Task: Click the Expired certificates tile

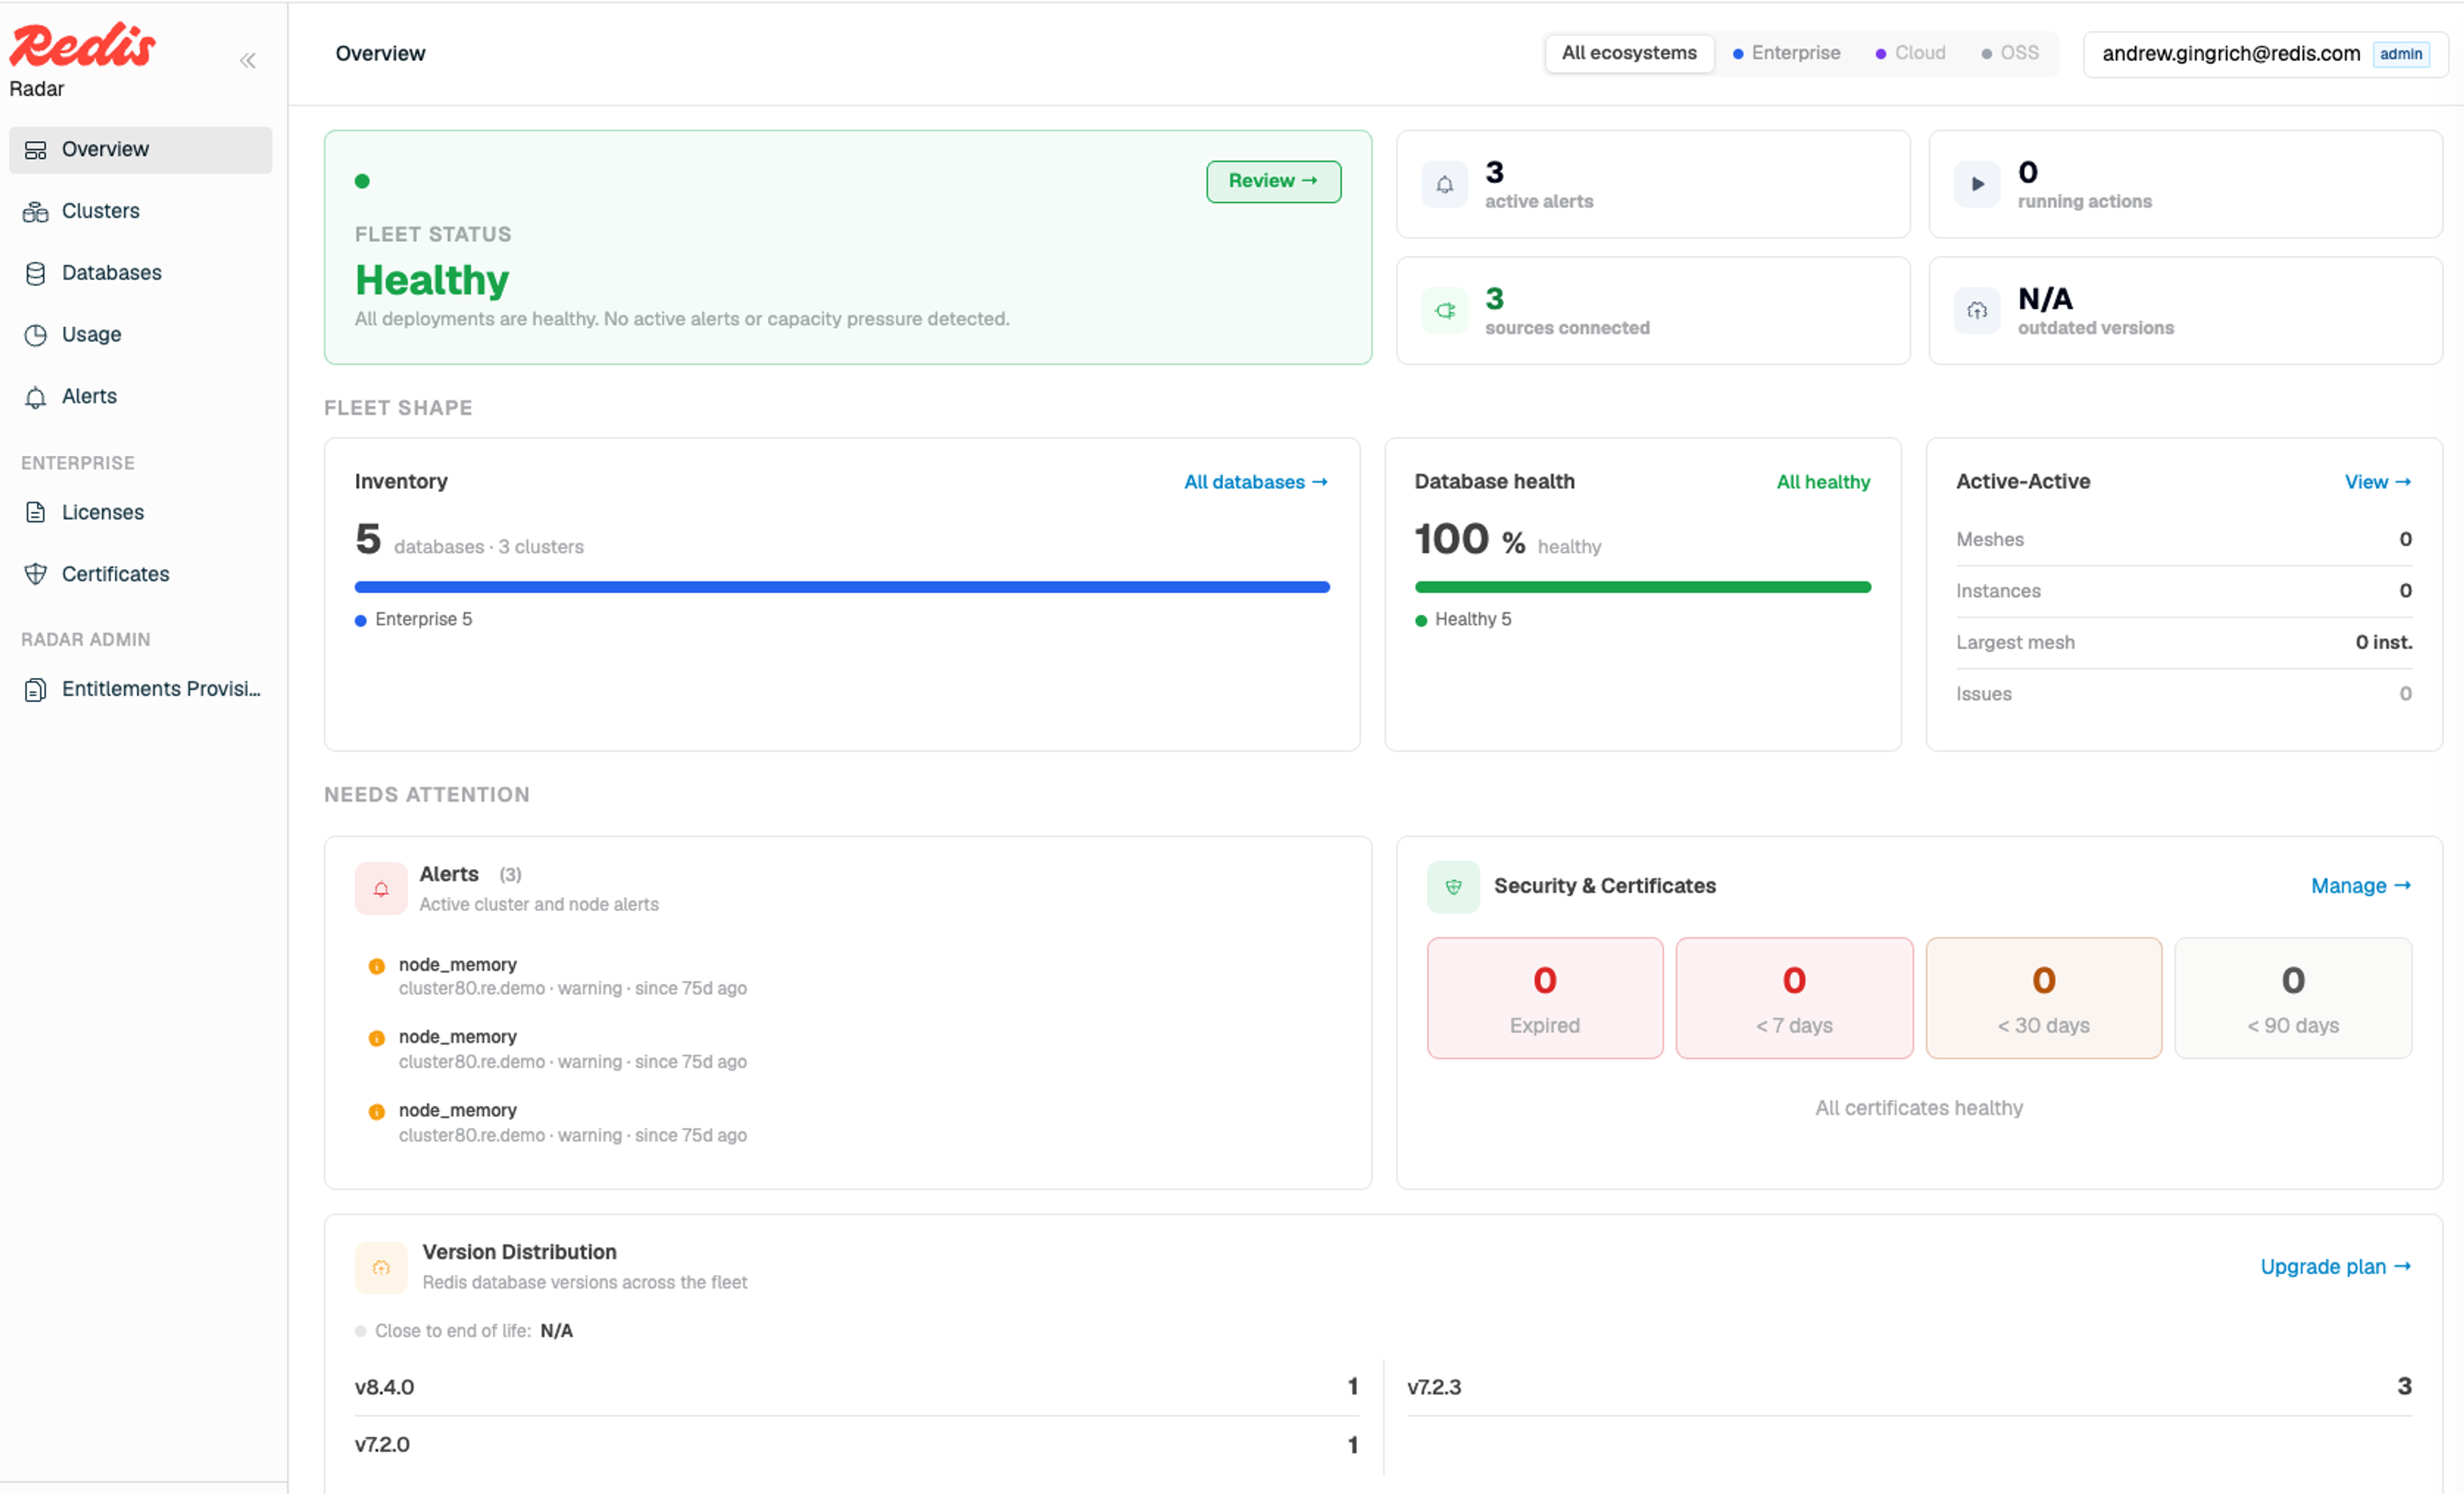Action: tap(1544, 998)
